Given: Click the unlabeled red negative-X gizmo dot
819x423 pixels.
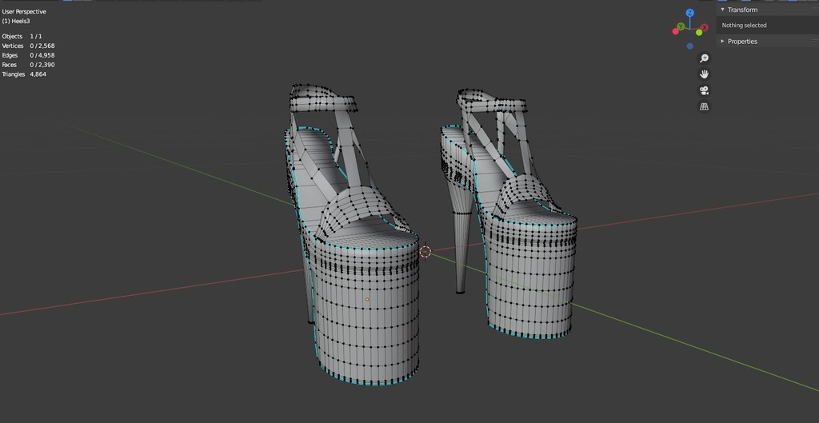Looking at the screenshot, I should (675, 31).
